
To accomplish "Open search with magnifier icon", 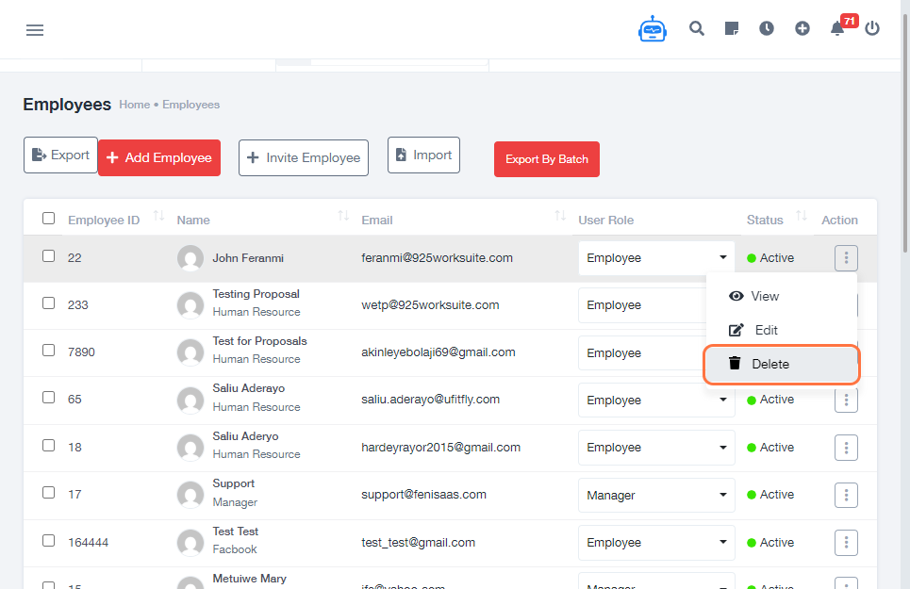I will 697,28.
